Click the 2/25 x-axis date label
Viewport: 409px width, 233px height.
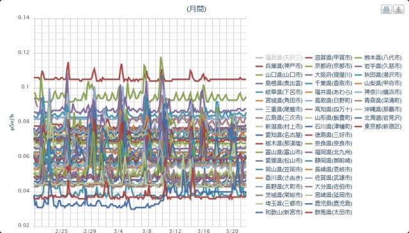61,230
